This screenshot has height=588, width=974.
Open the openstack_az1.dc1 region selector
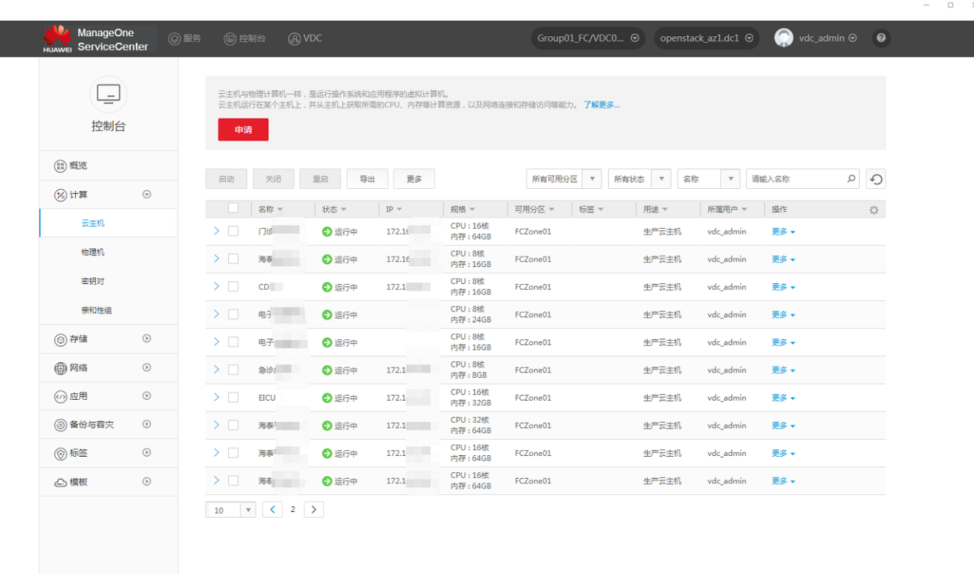[x=706, y=38]
